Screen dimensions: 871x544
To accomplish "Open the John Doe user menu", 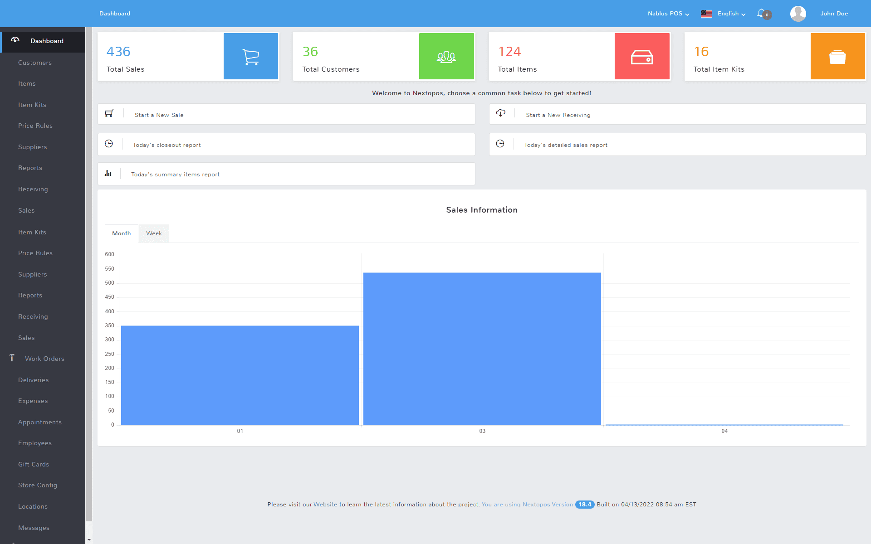I will point(834,14).
